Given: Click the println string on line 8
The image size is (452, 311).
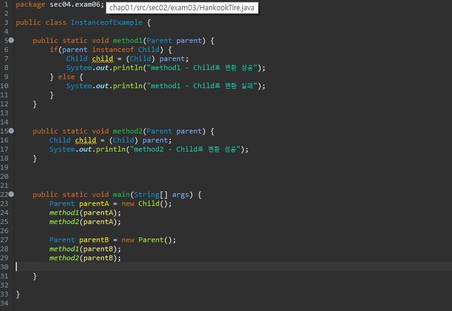Looking at the screenshot, I should (202, 68).
